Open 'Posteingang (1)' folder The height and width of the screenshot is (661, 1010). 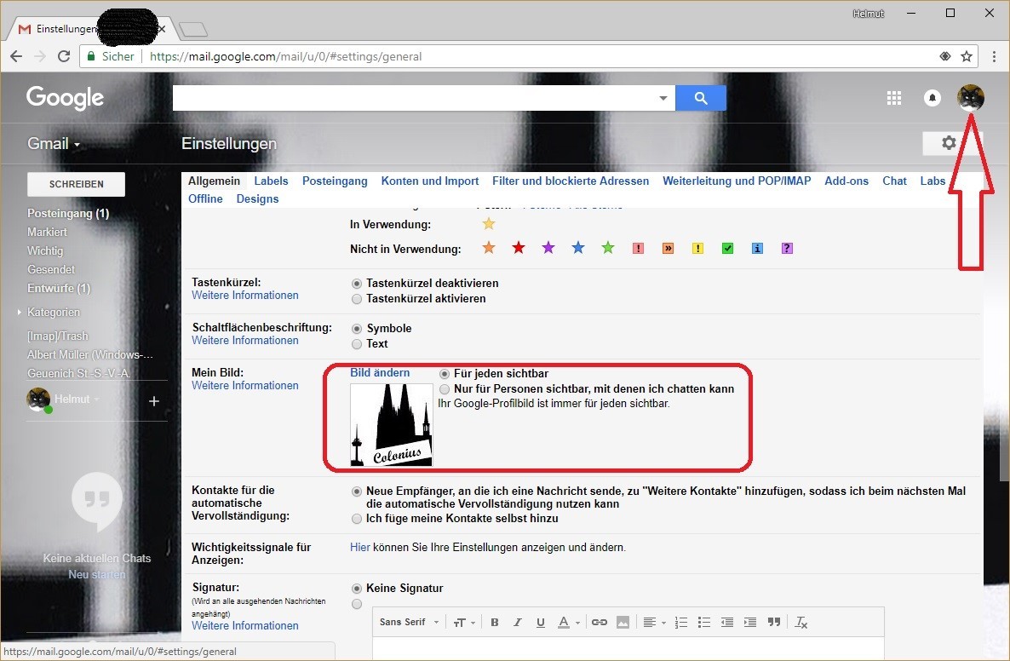pos(67,213)
